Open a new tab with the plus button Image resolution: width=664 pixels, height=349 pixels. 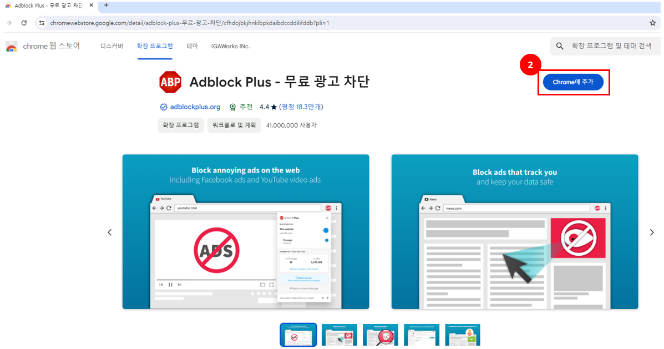pos(107,6)
